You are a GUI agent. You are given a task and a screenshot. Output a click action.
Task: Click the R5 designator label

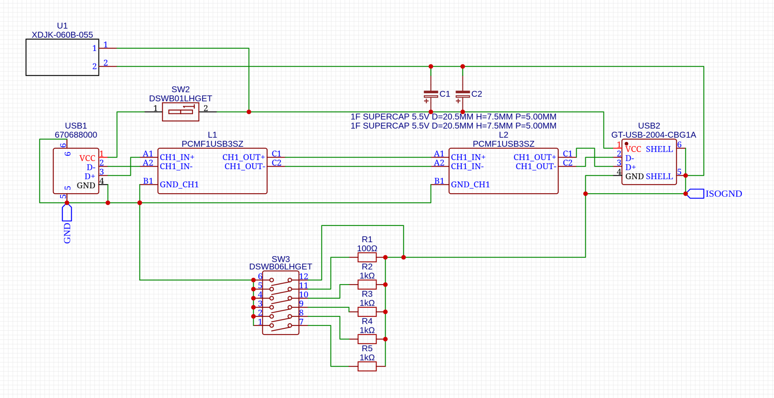367,348
